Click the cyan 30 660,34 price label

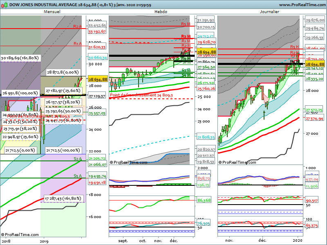(x=98, y=58)
